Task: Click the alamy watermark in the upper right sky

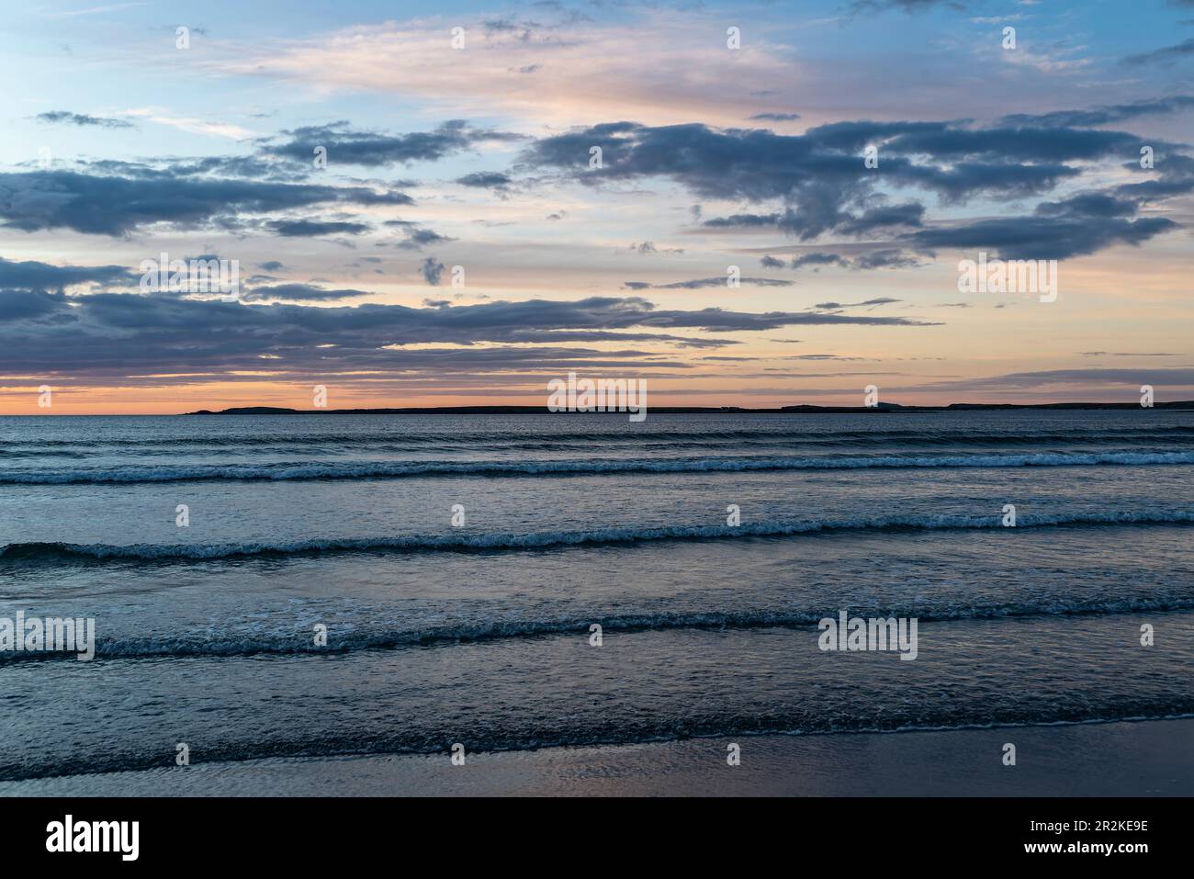Action: pos(1008,273)
